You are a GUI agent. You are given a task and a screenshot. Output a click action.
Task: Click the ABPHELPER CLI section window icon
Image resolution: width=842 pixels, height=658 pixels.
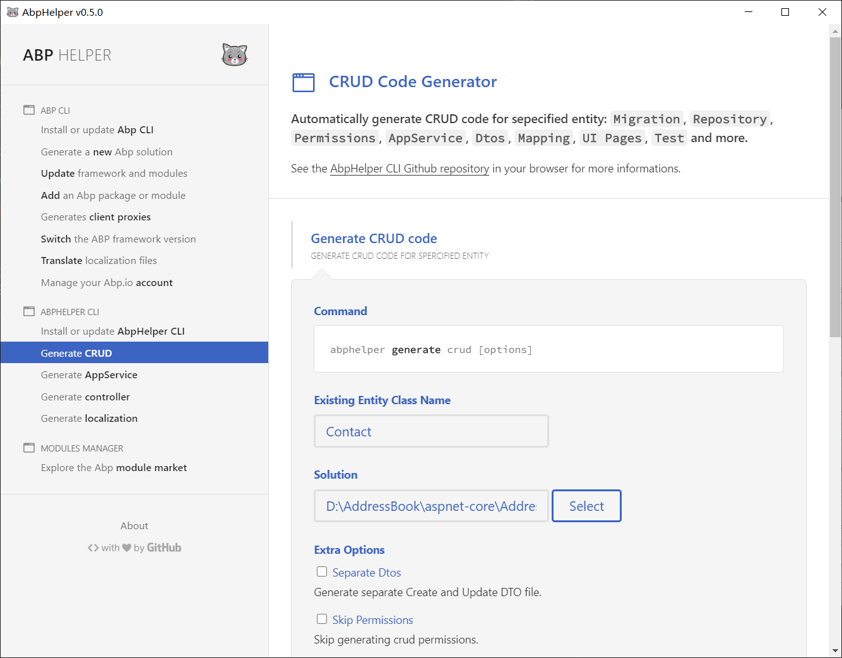29,311
